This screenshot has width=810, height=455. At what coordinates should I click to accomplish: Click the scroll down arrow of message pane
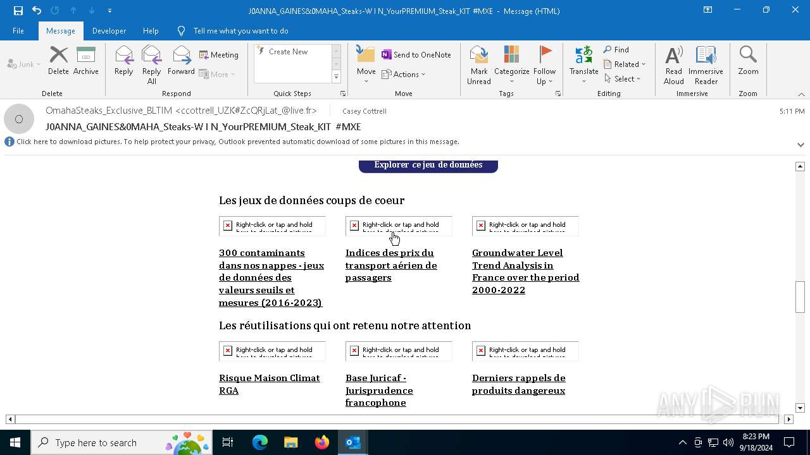800,408
